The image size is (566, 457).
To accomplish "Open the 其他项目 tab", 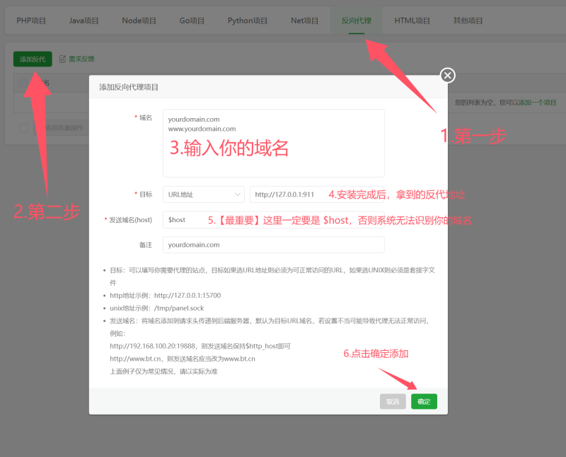I will pos(467,21).
